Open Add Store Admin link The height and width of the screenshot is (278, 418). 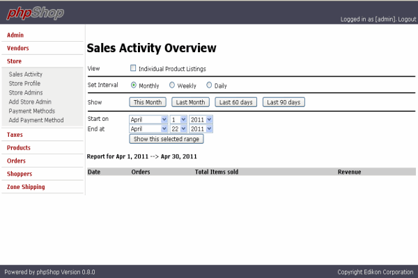pos(30,101)
